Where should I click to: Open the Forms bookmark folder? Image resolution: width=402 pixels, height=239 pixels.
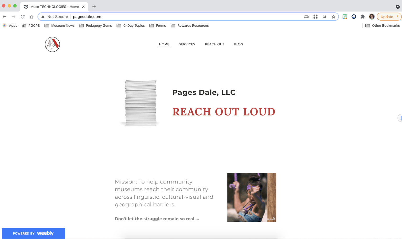coord(158,25)
